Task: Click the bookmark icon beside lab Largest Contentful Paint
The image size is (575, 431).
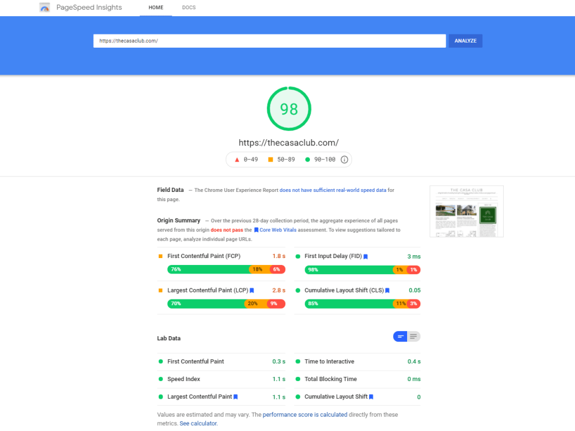Action: (236, 397)
